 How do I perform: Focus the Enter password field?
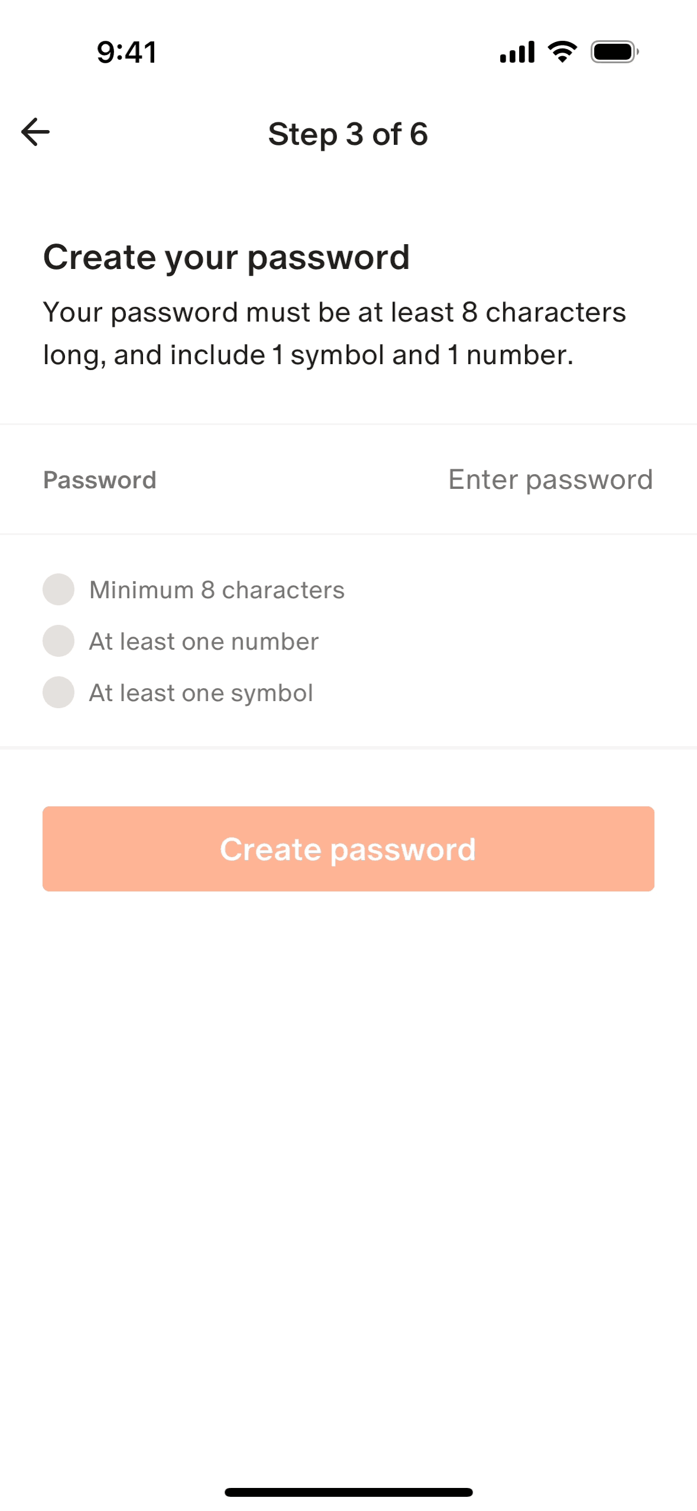pyautogui.click(x=550, y=479)
